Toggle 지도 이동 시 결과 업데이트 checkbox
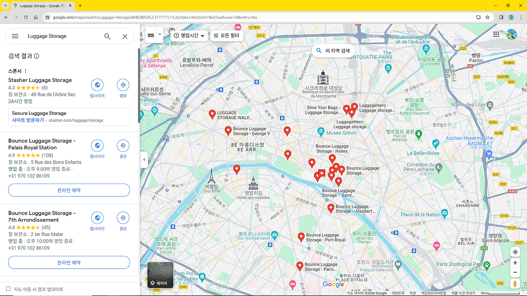Screen dimensions: 527x296 [x=8, y=289]
